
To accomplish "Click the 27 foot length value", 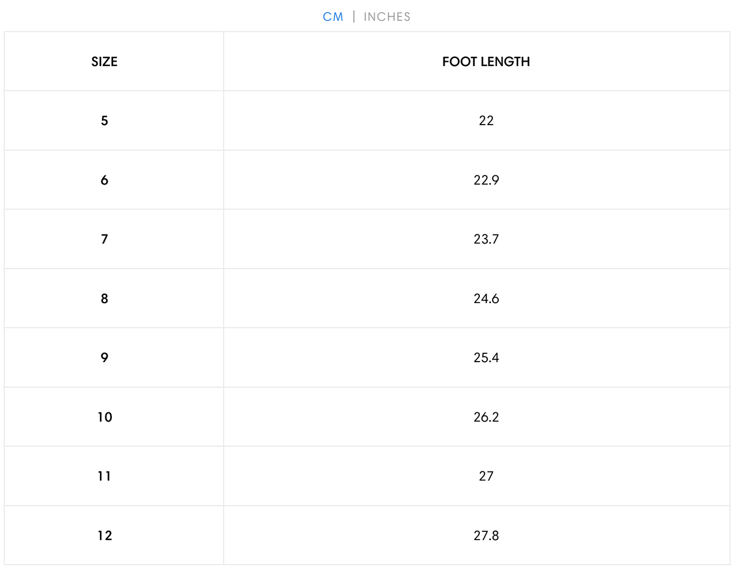I will [x=486, y=476].
